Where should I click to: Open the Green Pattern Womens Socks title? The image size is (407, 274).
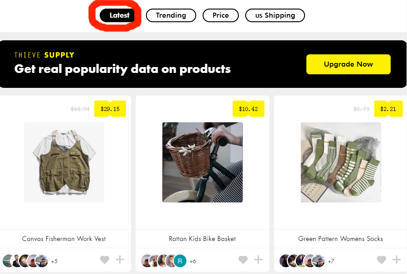(340, 239)
